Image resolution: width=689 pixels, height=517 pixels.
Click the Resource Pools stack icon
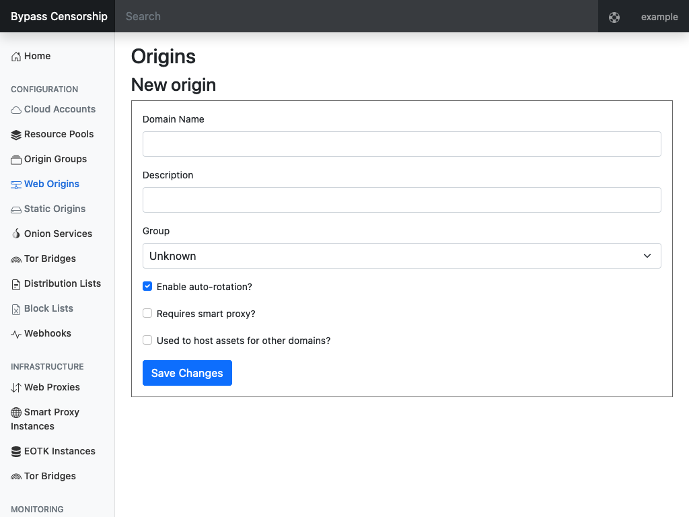[x=16, y=135]
